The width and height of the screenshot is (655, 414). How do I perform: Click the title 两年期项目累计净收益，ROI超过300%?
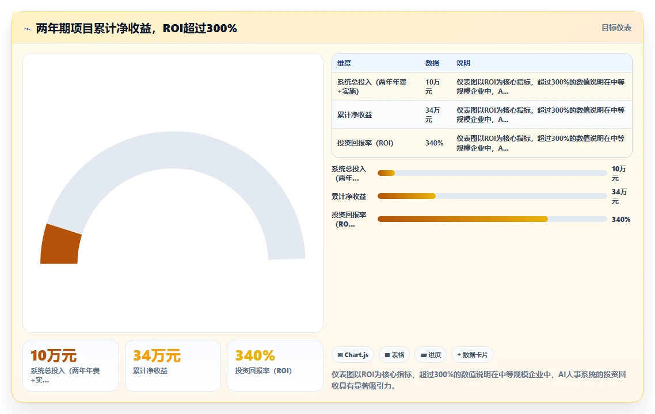(x=136, y=28)
